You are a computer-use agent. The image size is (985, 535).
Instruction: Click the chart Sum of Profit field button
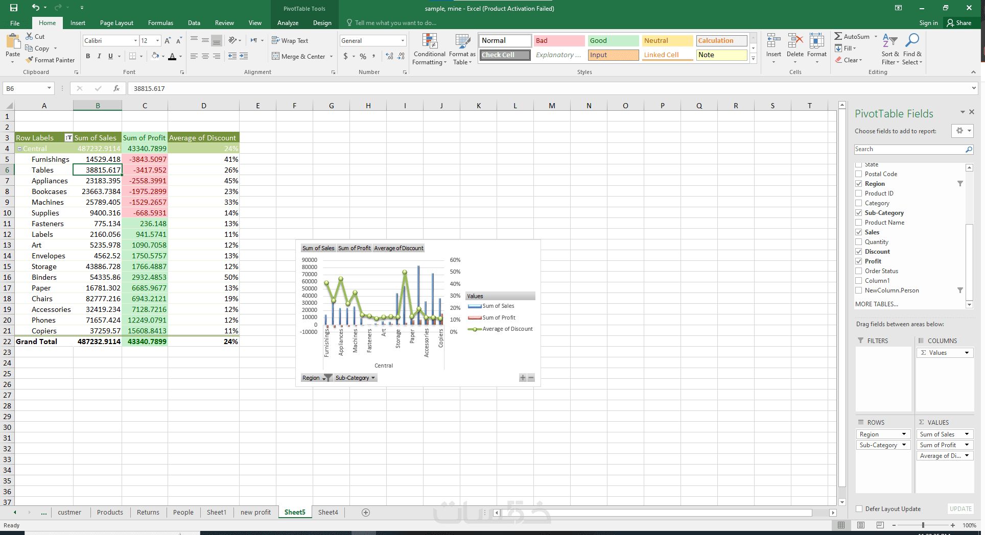tap(354, 248)
